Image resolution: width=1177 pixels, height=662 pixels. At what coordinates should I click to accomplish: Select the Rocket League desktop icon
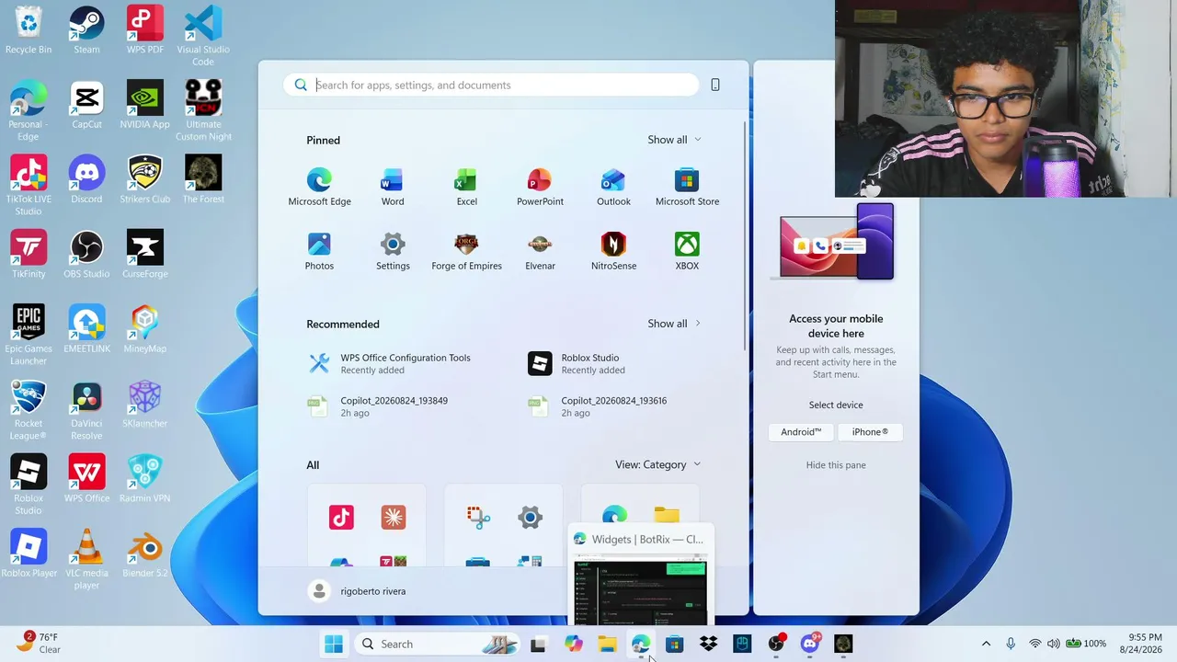tap(29, 411)
